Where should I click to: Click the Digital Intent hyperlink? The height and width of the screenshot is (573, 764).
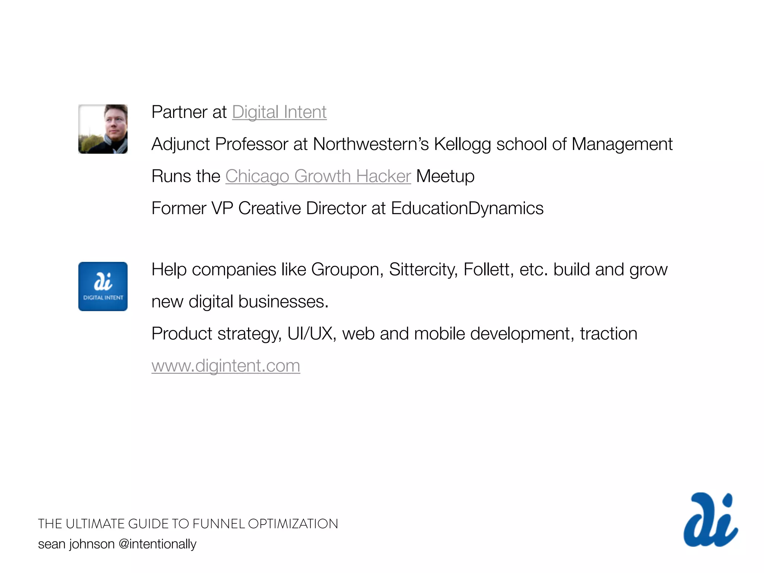click(279, 112)
